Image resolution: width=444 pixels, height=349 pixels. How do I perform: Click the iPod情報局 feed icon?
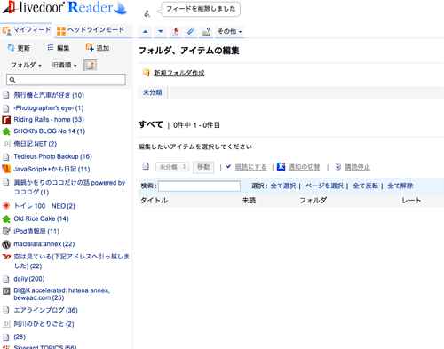(x=6, y=231)
